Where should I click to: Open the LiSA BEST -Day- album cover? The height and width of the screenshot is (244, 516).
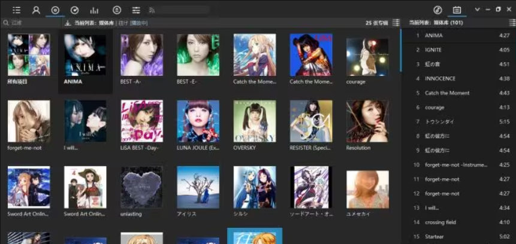(x=142, y=121)
